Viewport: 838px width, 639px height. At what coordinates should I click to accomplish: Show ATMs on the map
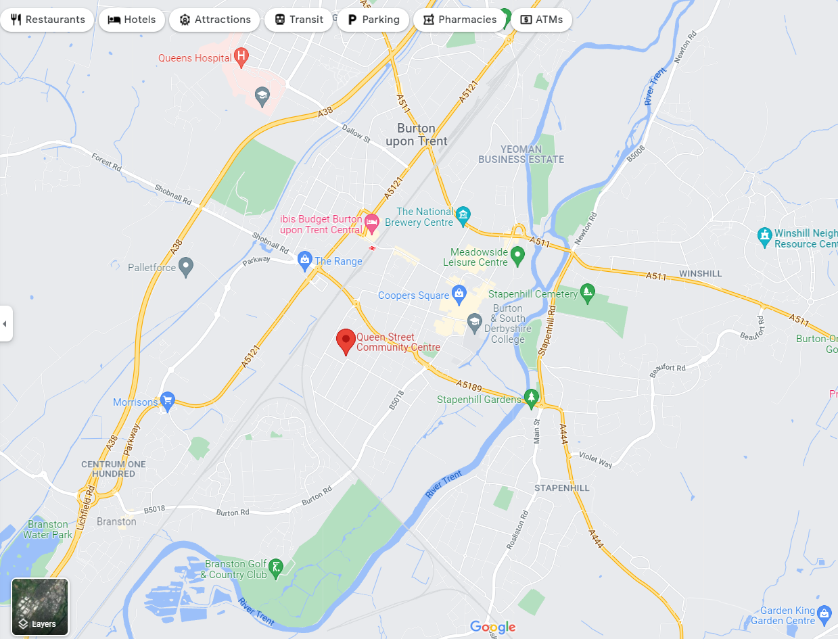541,20
